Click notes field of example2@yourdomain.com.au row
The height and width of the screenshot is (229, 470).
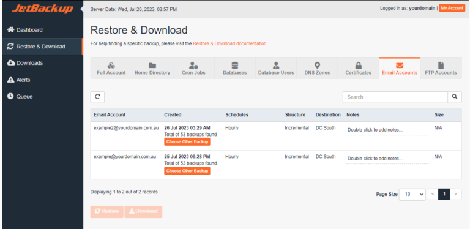tap(387, 130)
